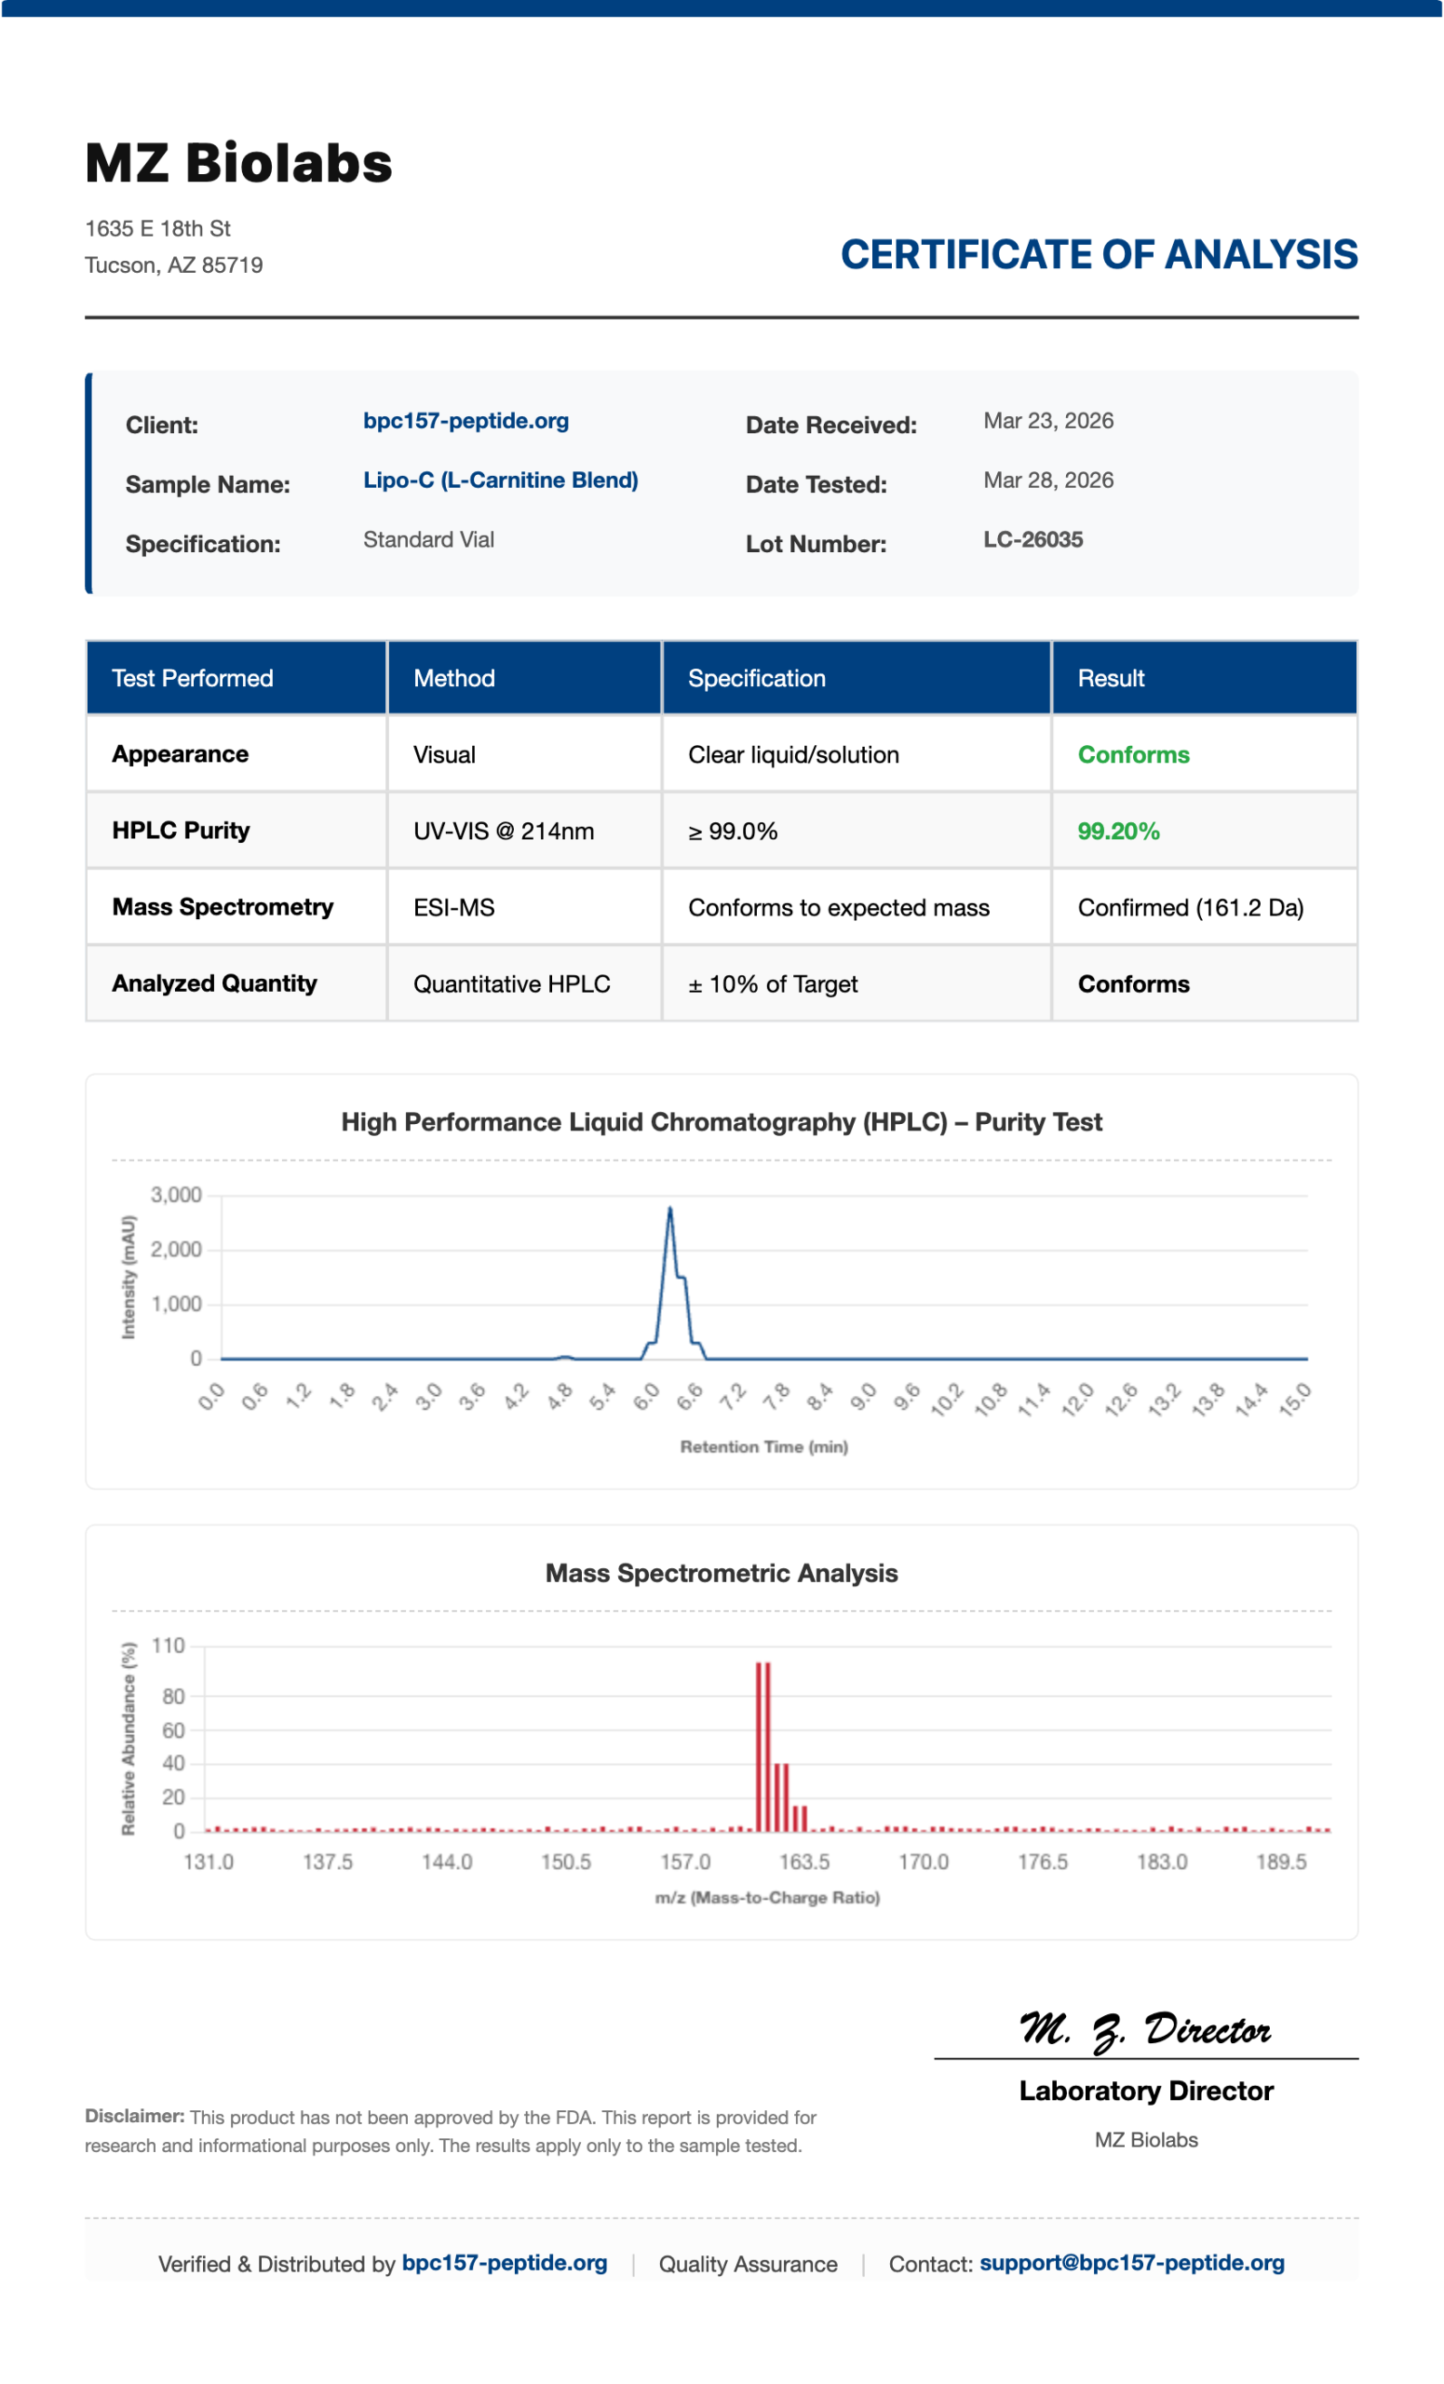The width and height of the screenshot is (1444, 2384).
Task: Click the Quality Assurance footer text
Action: point(748,2264)
